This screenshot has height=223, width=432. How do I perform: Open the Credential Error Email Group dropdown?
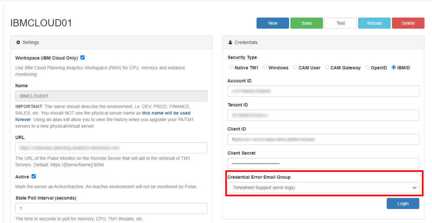point(323,188)
